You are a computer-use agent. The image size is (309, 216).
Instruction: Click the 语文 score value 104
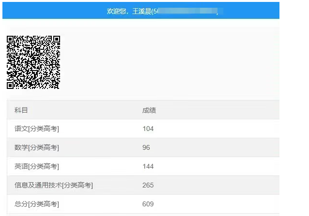click(148, 129)
